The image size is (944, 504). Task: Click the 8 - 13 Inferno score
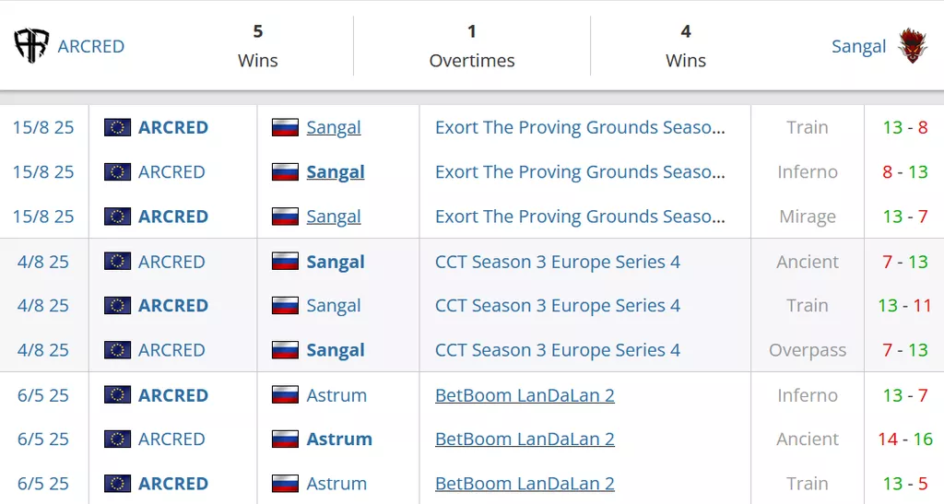pyautogui.click(x=904, y=172)
